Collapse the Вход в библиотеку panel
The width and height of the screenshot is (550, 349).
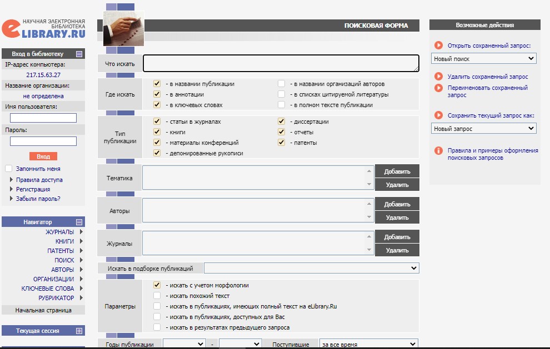point(79,54)
